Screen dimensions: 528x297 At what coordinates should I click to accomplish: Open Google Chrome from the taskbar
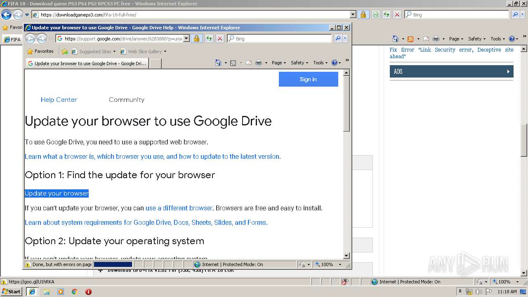[75, 292]
